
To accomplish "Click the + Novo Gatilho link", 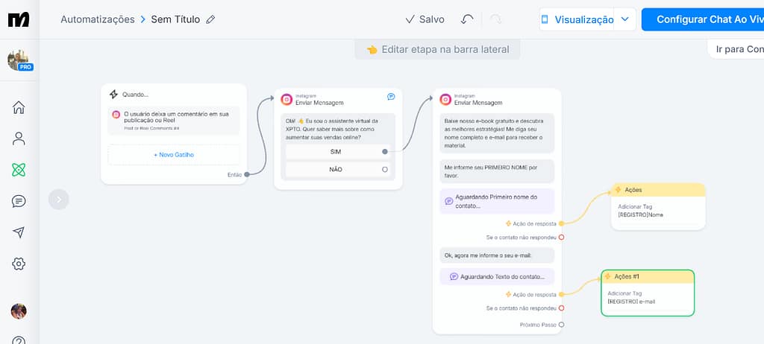I will tap(174, 155).
